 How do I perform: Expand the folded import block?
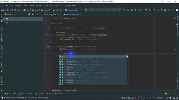[51, 23]
